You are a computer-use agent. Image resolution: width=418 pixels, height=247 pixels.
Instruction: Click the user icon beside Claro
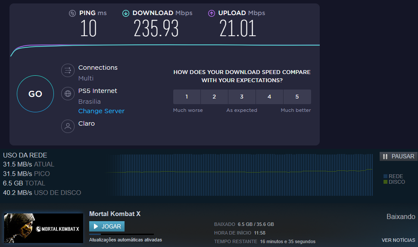[x=68, y=126]
